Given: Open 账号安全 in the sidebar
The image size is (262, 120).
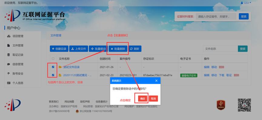Looking at the screenshot, I should pos(18,73).
